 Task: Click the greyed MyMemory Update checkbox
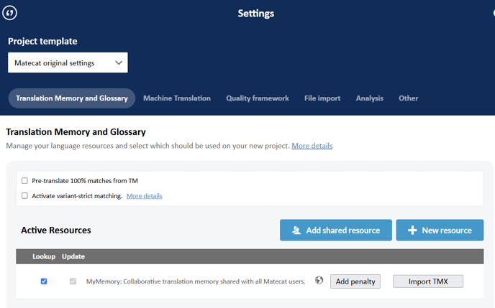point(73,281)
